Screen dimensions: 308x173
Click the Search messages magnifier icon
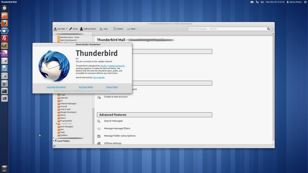click(99, 121)
